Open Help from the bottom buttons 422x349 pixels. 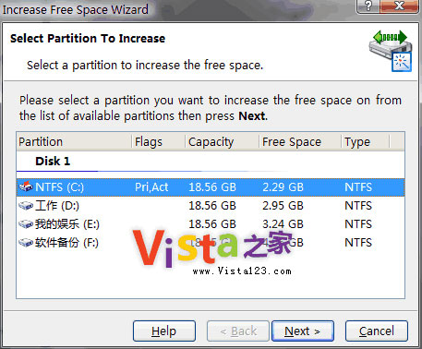pyautogui.click(x=164, y=331)
